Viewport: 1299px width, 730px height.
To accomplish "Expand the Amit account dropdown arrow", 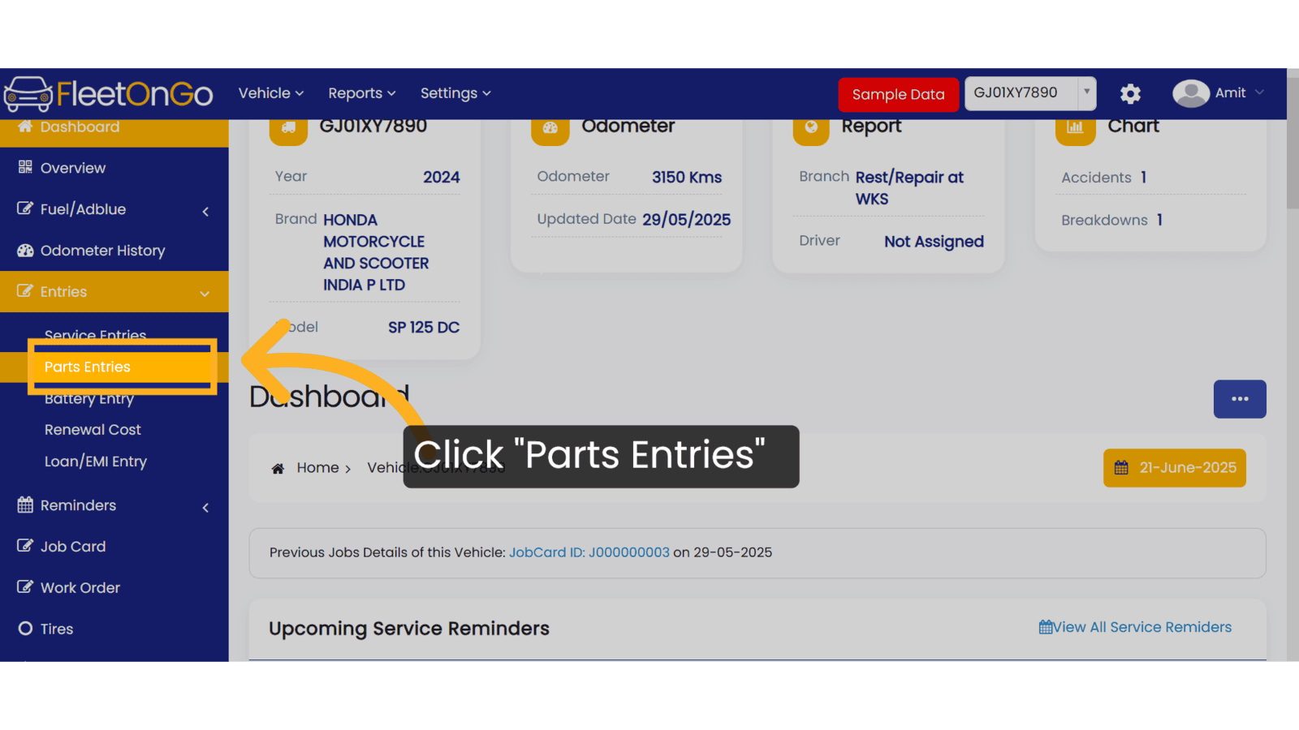I will click(1259, 92).
